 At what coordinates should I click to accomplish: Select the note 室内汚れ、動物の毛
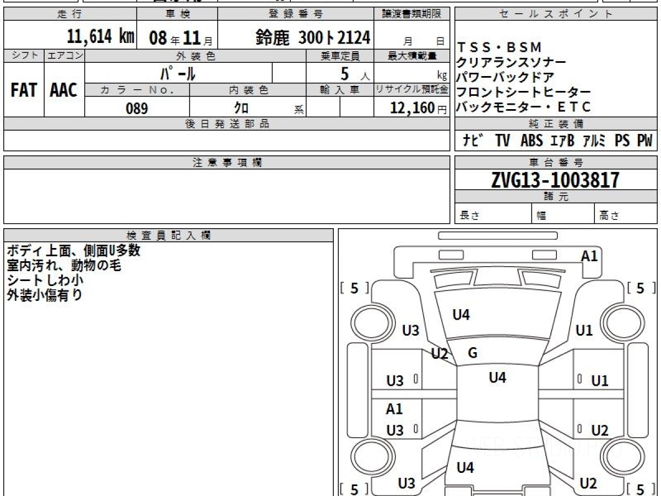pyautogui.click(x=63, y=266)
